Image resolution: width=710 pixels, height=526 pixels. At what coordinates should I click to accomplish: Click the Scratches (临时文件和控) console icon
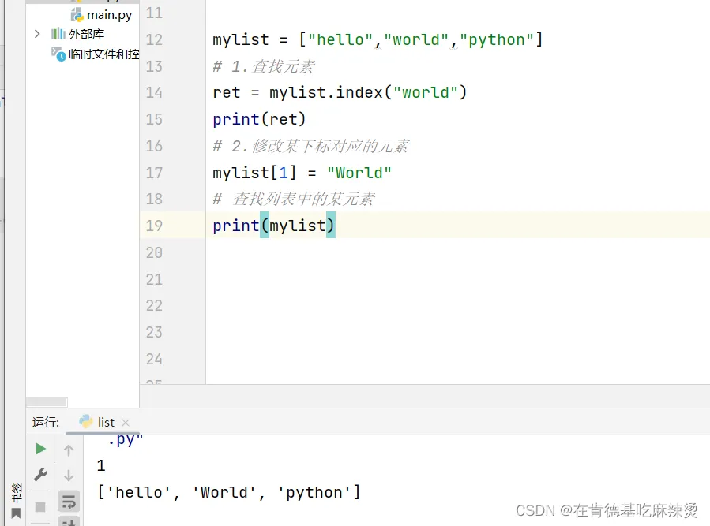click(58, 54)
